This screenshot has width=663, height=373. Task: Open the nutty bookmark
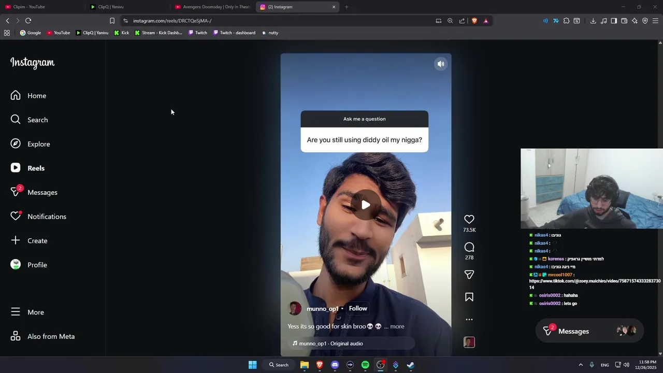[270, 33]
